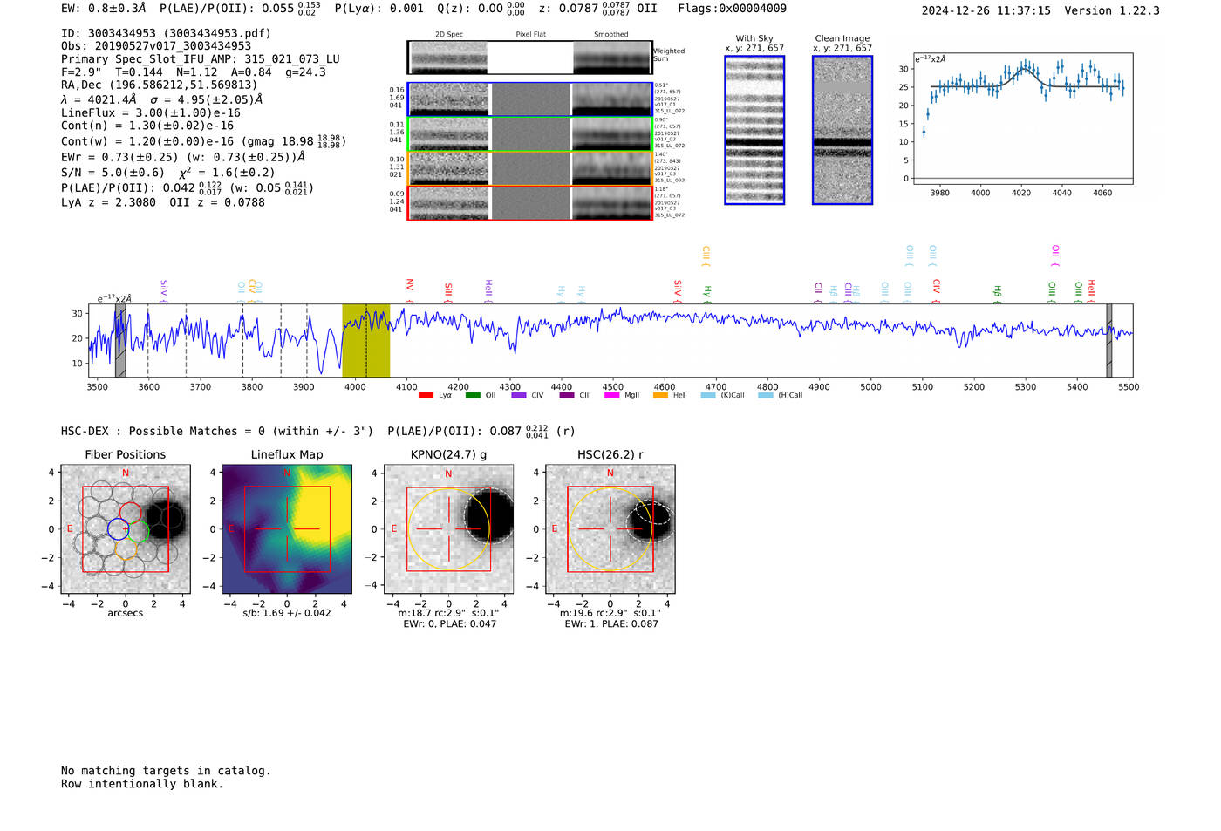Click the (H)CaII legend swatch

pos(766,395)
